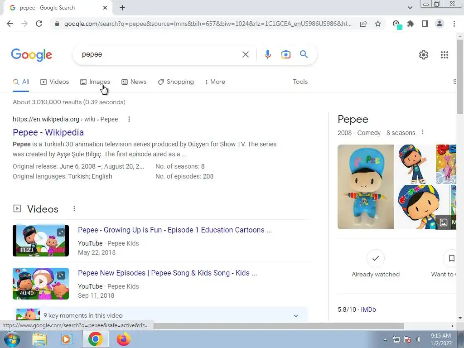
Task: Reload the page with the refresh icon
Action: pos(39,24)
